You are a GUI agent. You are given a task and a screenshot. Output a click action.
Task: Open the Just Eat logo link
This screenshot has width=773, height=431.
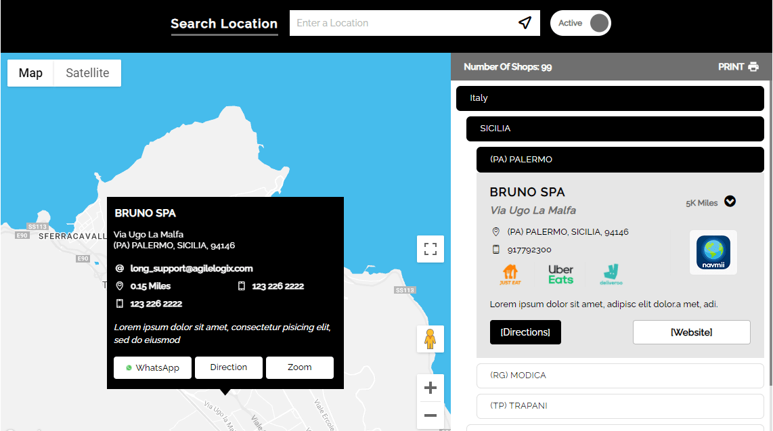pyautogui.click(x=510, y=275)
